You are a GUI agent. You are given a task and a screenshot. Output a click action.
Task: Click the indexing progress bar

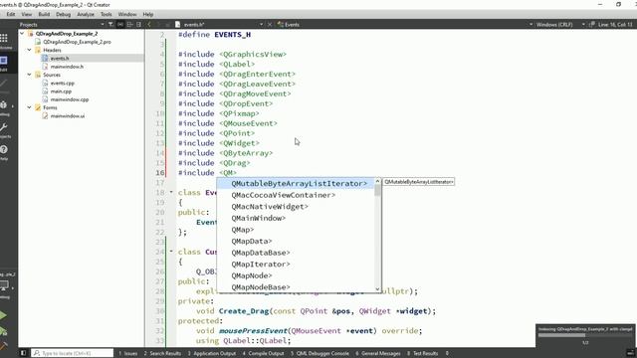tap(585, 335)
